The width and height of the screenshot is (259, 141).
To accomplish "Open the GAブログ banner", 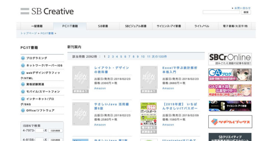I will tap(230, 75).
